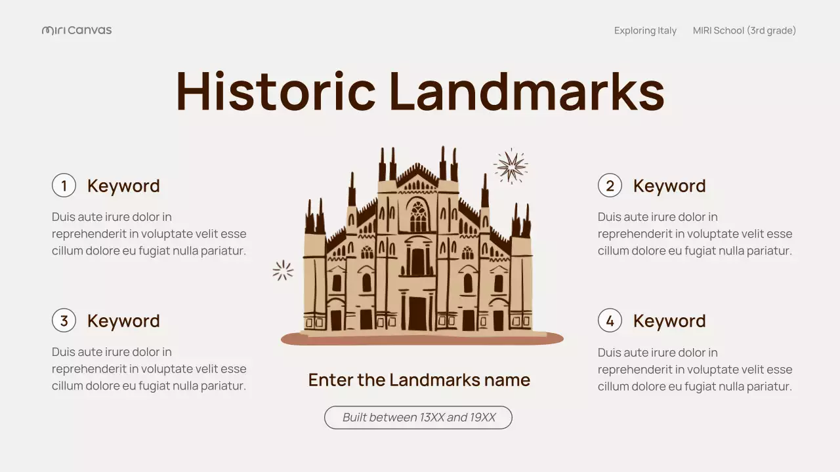
Task: Click the MiriCanvas logo
Action: point(77,30)
